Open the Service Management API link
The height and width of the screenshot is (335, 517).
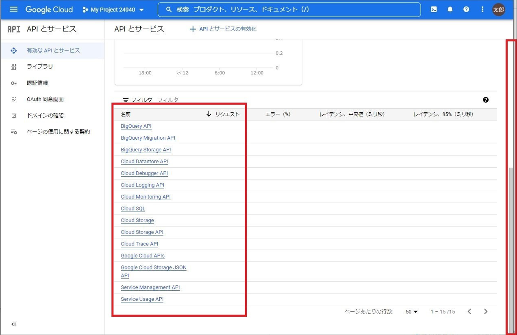150,287
